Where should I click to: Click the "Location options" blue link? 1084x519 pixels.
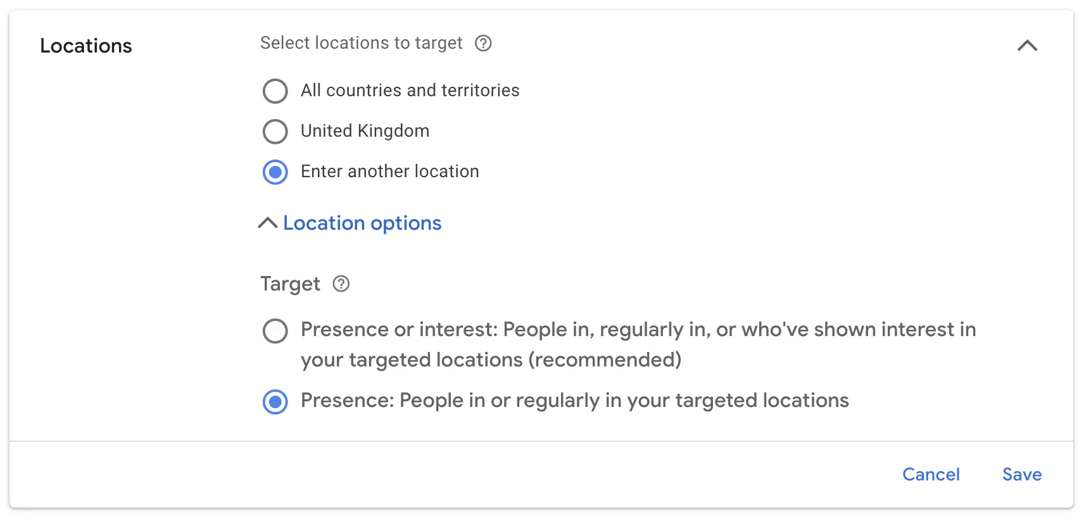coord(362,223)
